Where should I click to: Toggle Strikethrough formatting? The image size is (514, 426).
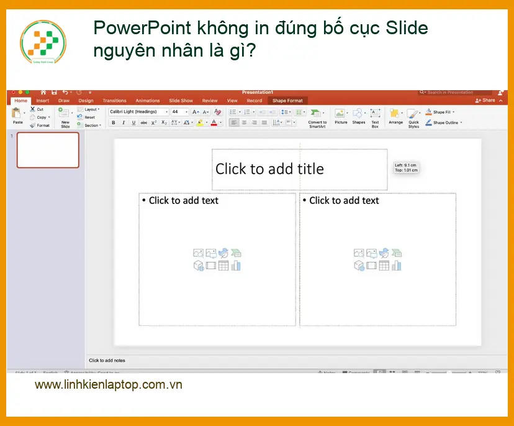click(143, 123)
